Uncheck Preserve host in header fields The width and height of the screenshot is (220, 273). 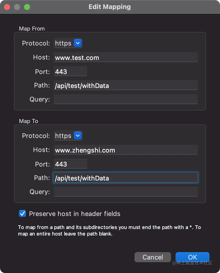click(22, 213)
